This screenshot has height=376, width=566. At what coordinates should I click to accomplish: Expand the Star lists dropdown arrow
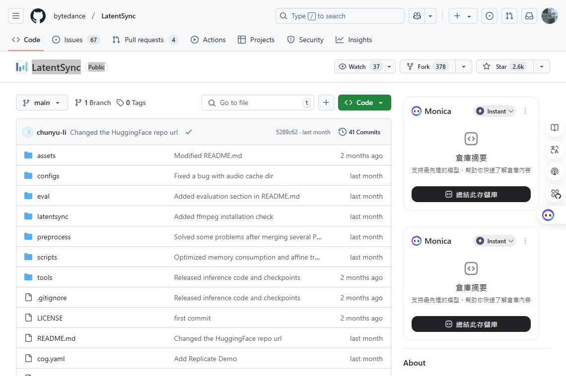[542, 66]
